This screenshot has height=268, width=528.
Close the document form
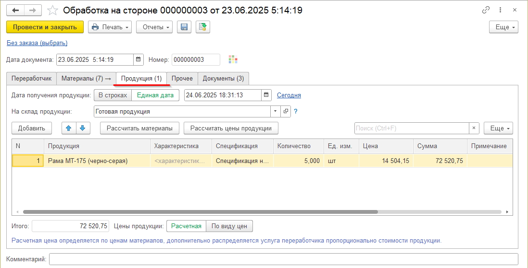(515, 10)
